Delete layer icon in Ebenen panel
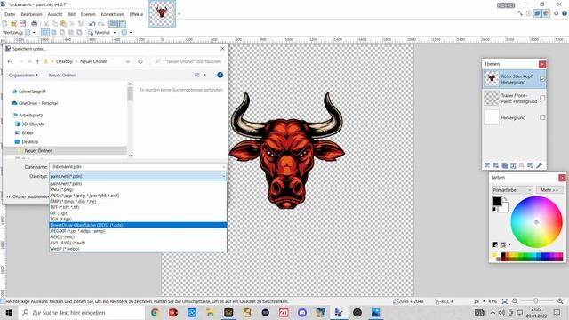This screenshot has height=320, width=569. click(x=496, y=165)
